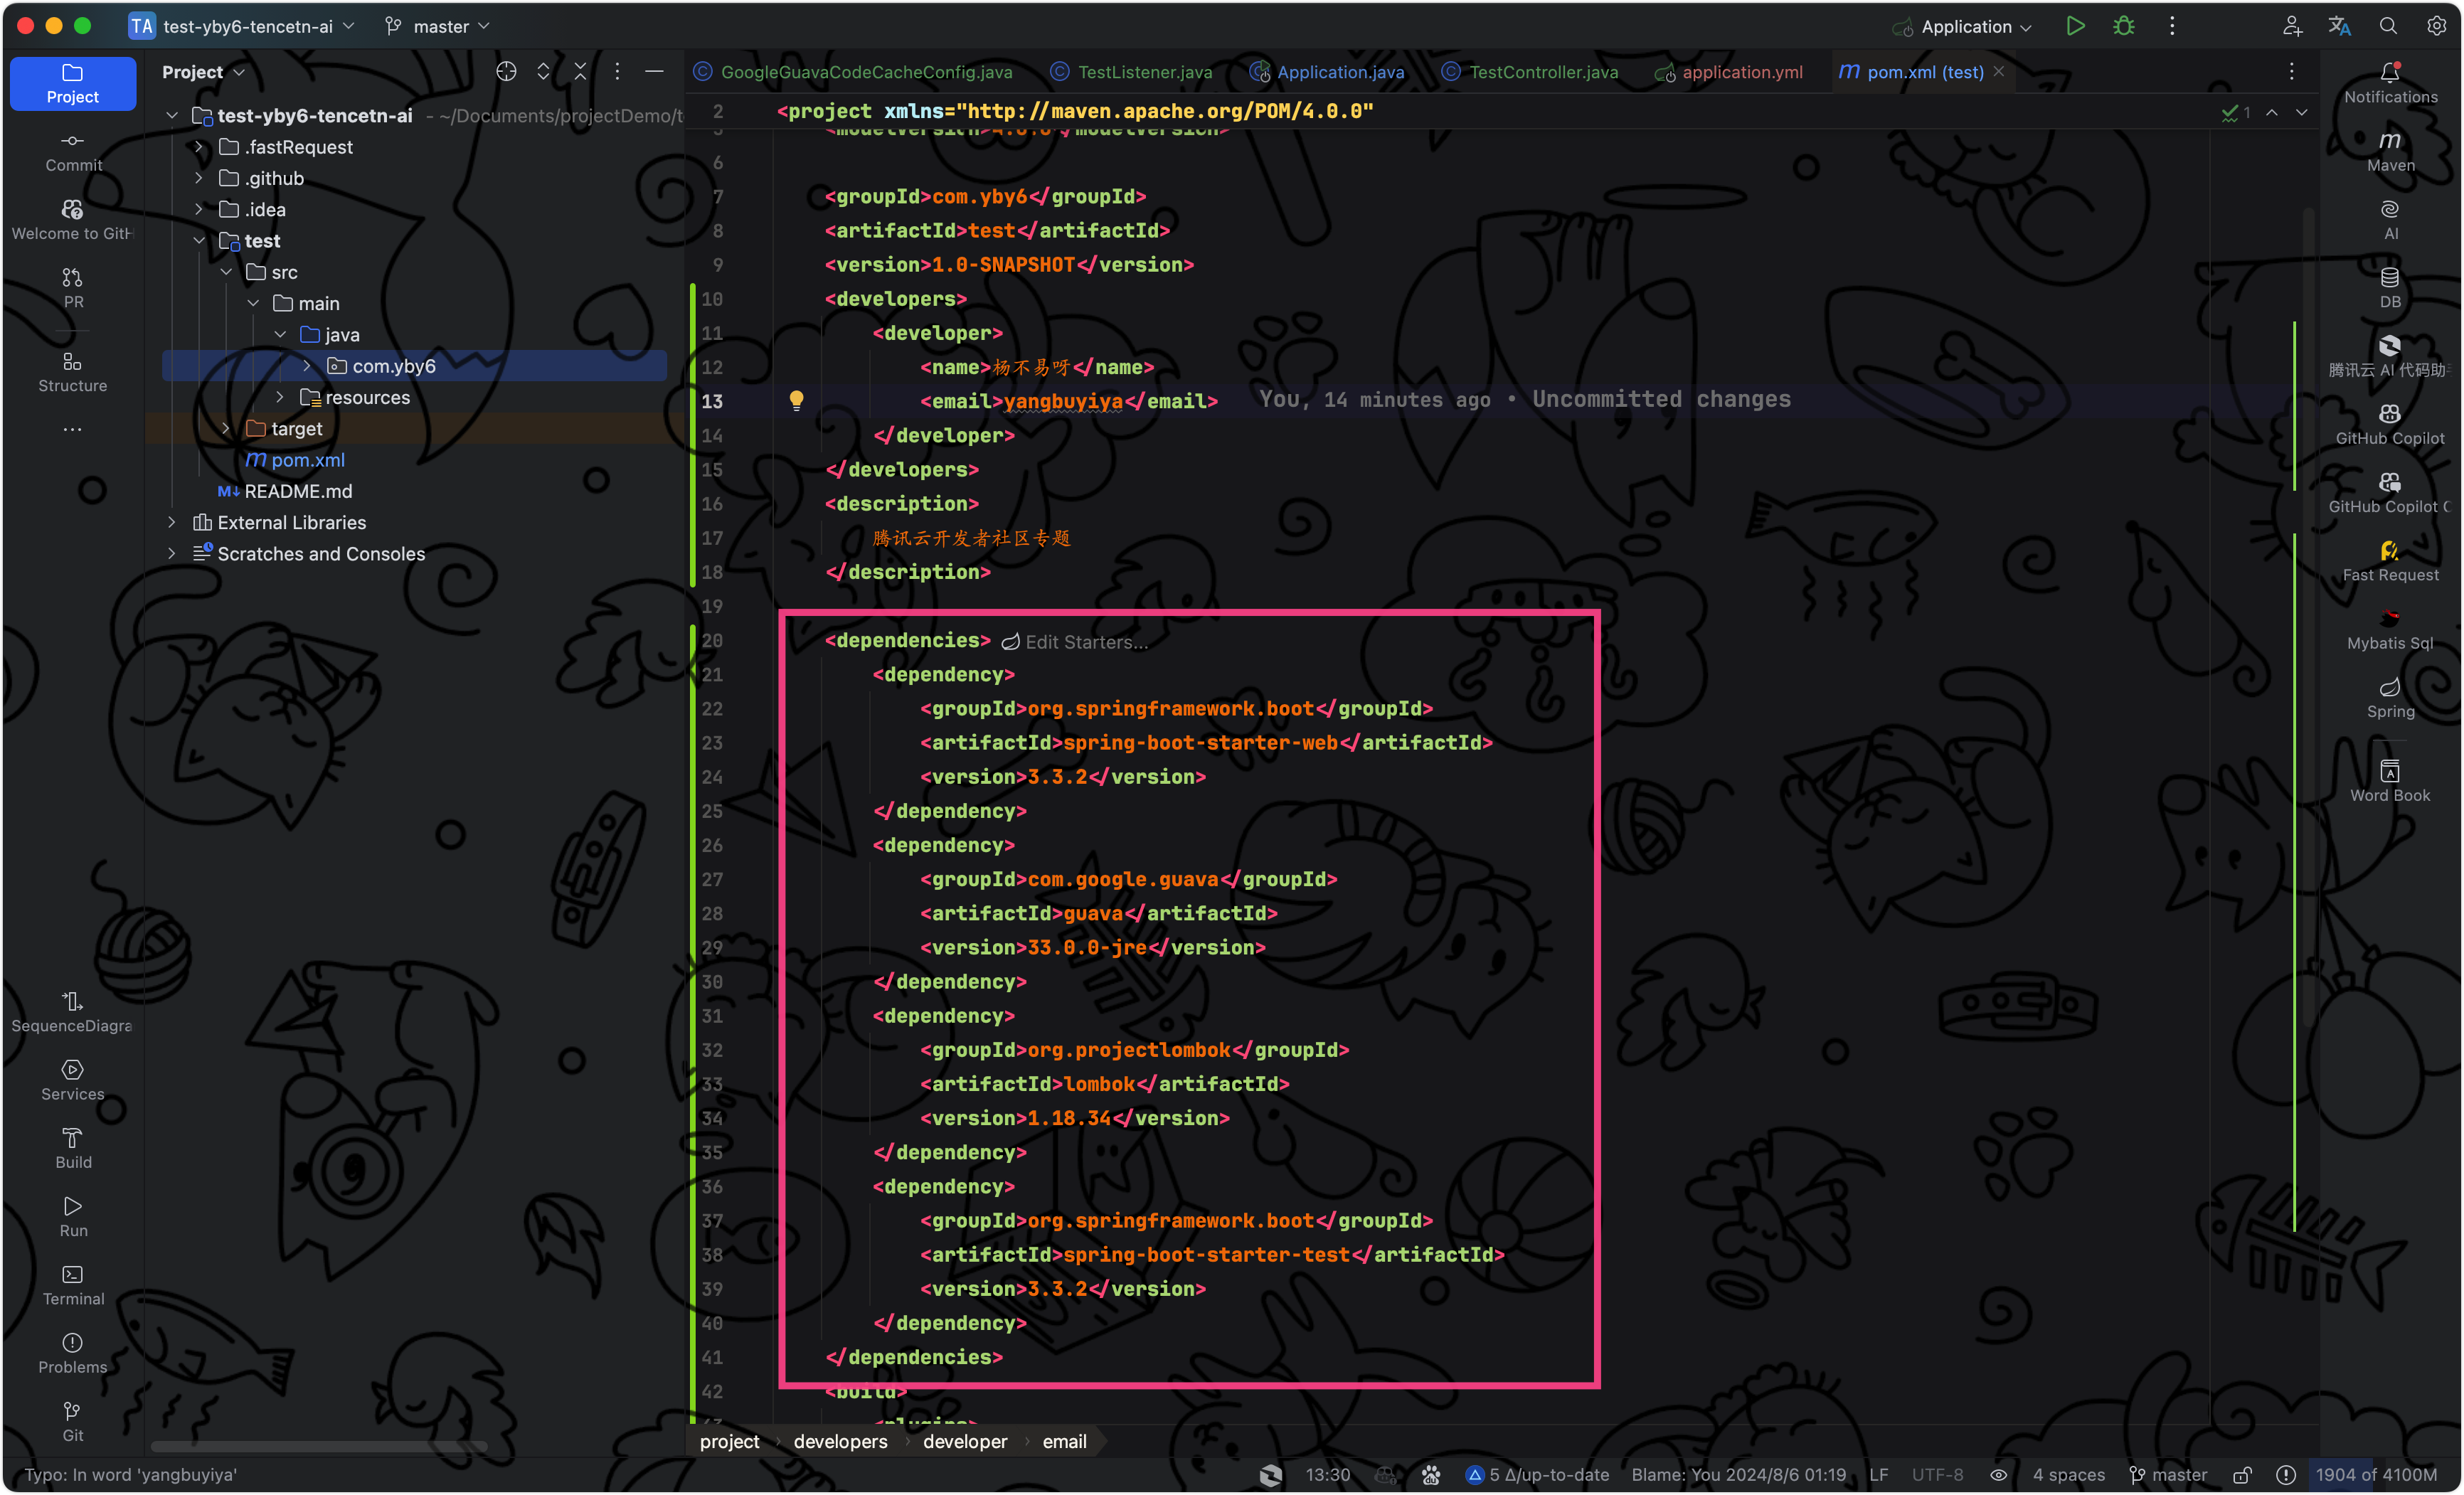2464x1495 pixels.
Task: Open the Mybatis Sql panel
Action: coord(2390,630)
